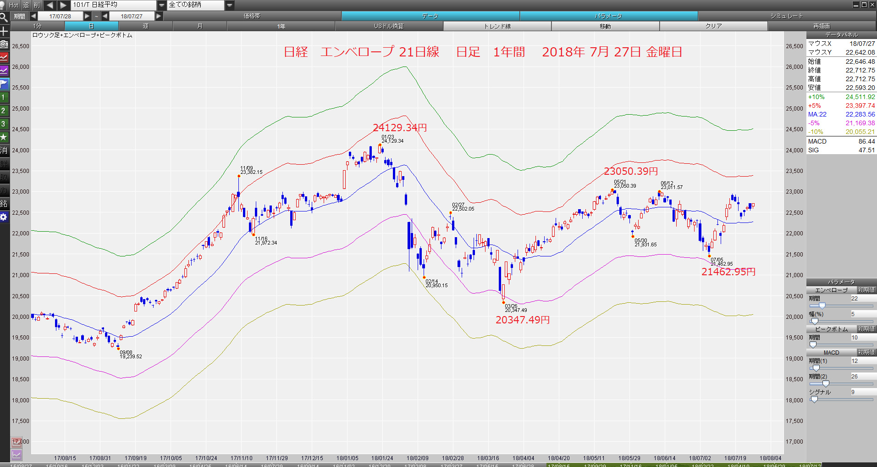Open the 101/T 日経平均 symbol dropdown
The width and height of the screenshot is (877, 467).
161,5
